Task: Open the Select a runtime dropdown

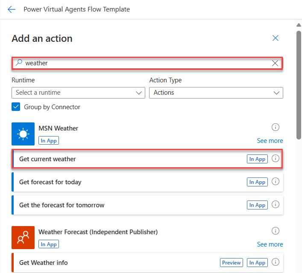Action: pos(78,93)
